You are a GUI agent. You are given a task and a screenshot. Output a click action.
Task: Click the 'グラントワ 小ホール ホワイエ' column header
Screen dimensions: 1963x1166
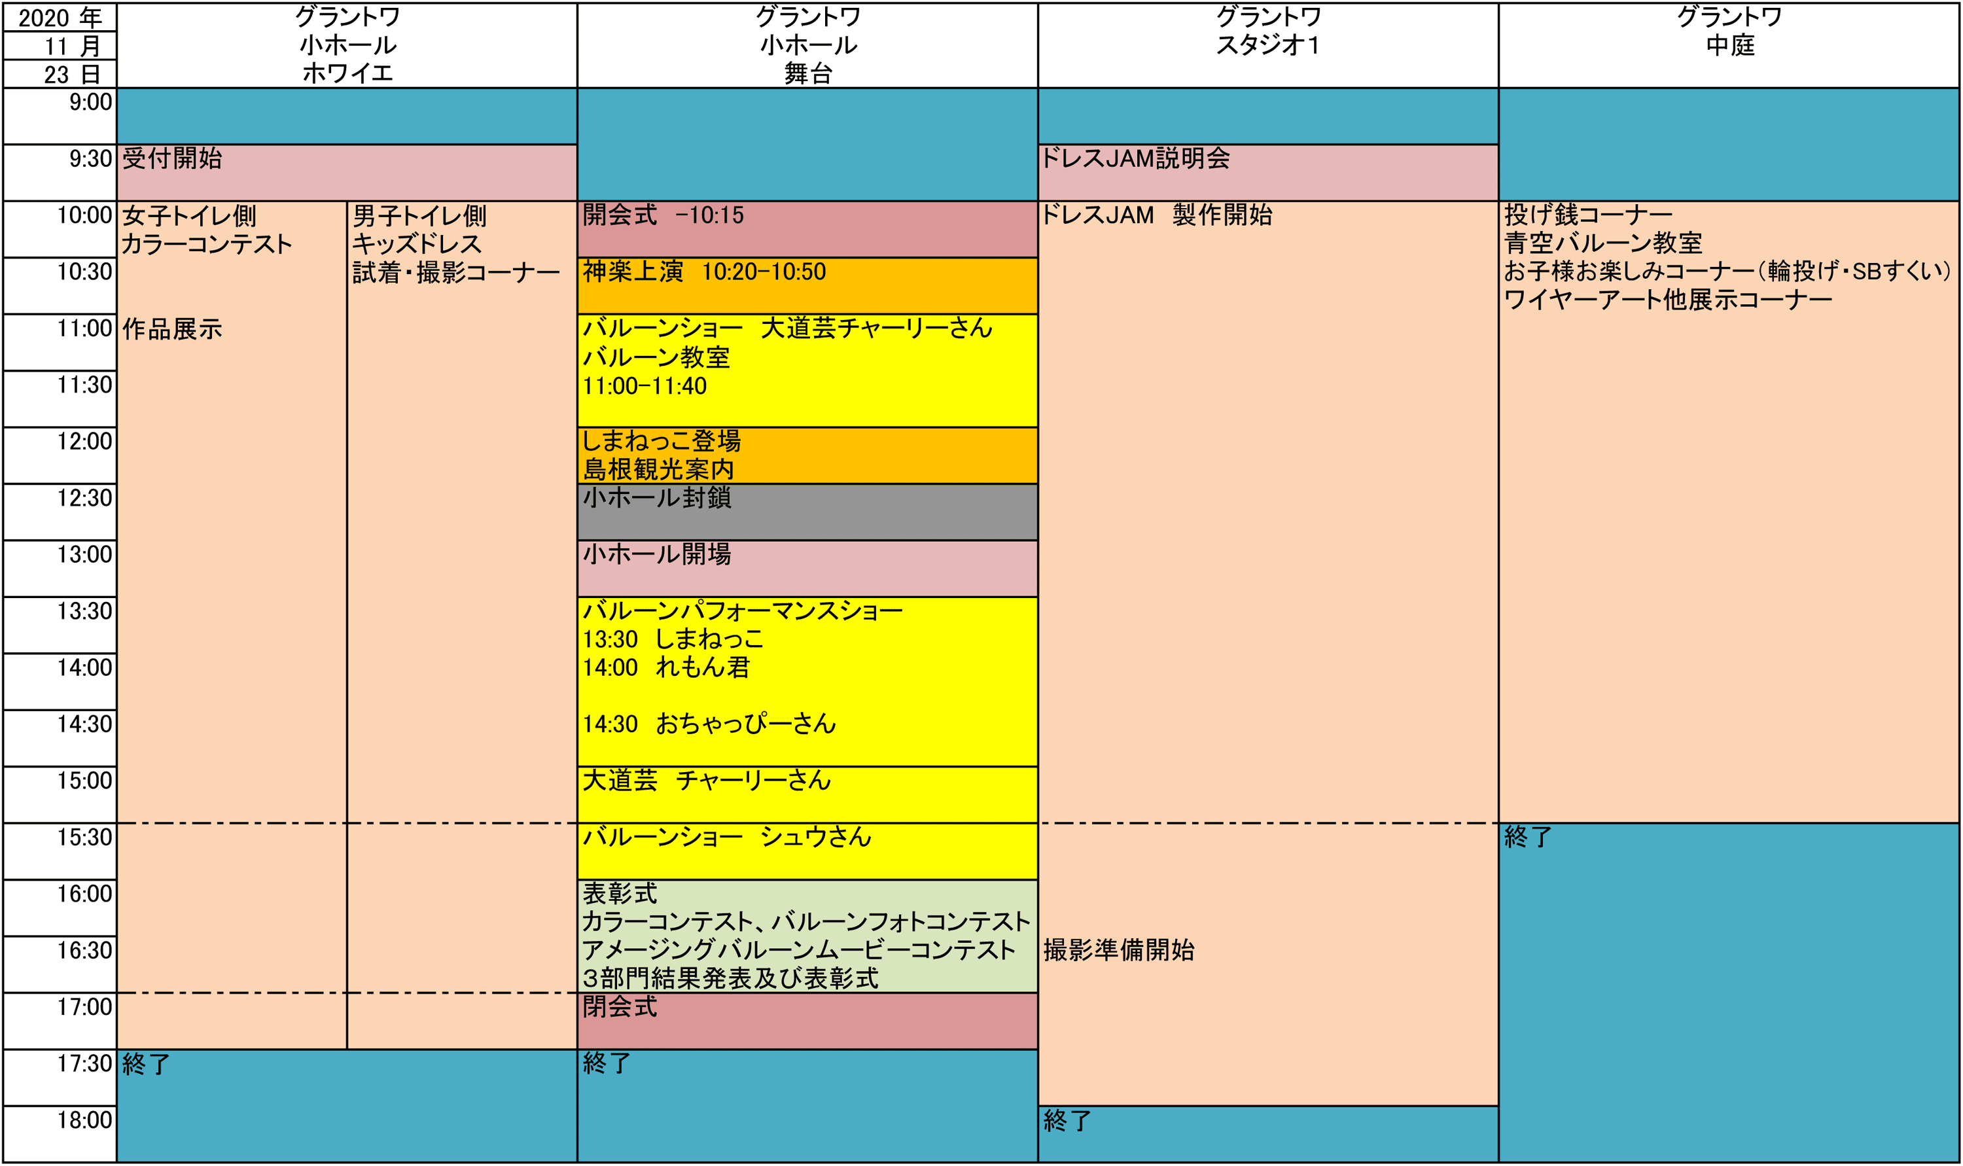[x=347, y=46]
